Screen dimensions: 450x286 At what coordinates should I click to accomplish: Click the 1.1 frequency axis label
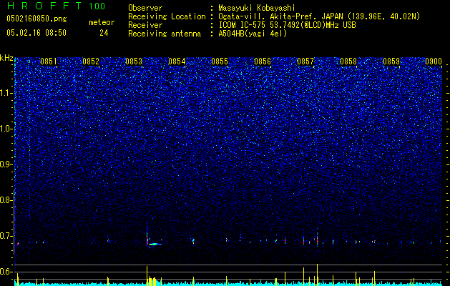[x=6, y=93]
